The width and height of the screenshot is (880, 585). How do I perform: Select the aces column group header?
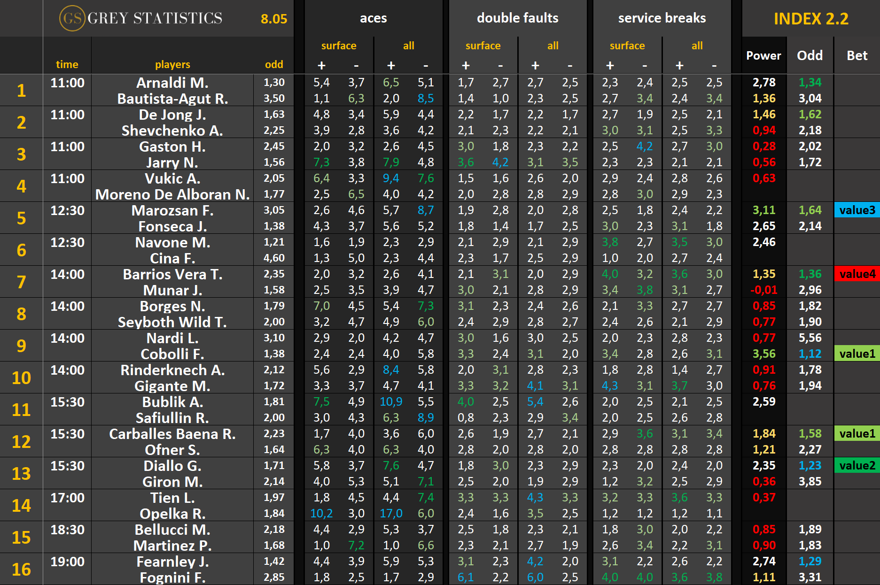pyautogui.click(x=373, y=18)
